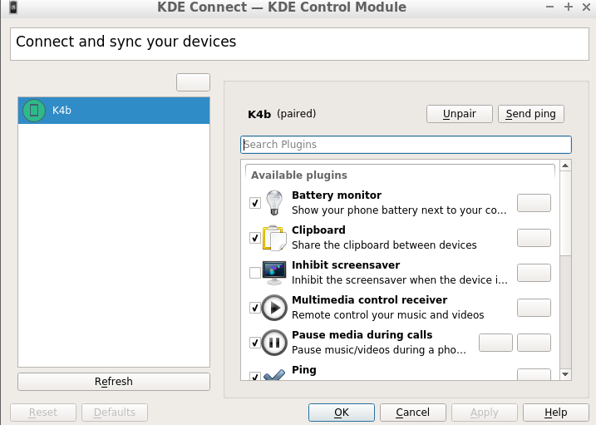Open the Help button
The image size is (596, 425).
click(556, 413)
